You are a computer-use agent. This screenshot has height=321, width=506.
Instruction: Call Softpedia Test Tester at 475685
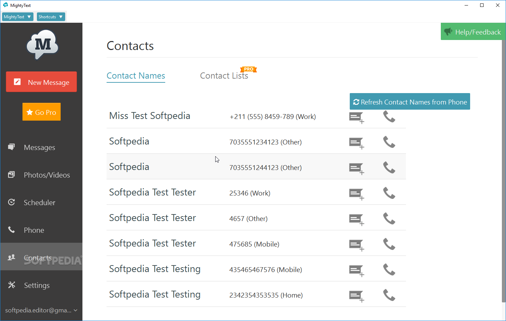389,244
